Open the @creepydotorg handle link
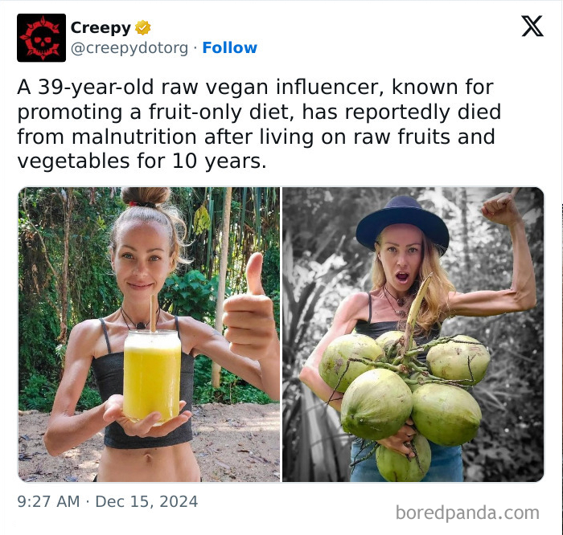The height and width of the screenshot is (535, 563). (x=129, y=47)
